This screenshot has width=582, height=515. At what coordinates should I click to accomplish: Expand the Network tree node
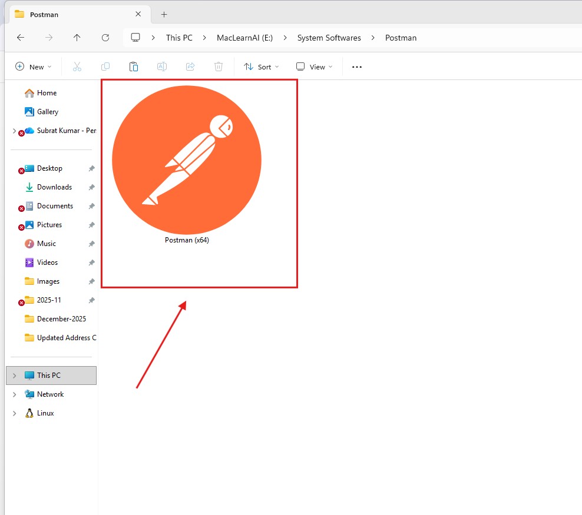14,394
